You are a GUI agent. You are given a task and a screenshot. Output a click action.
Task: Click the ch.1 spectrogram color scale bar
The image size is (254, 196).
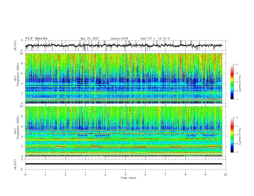click(232, 82)
